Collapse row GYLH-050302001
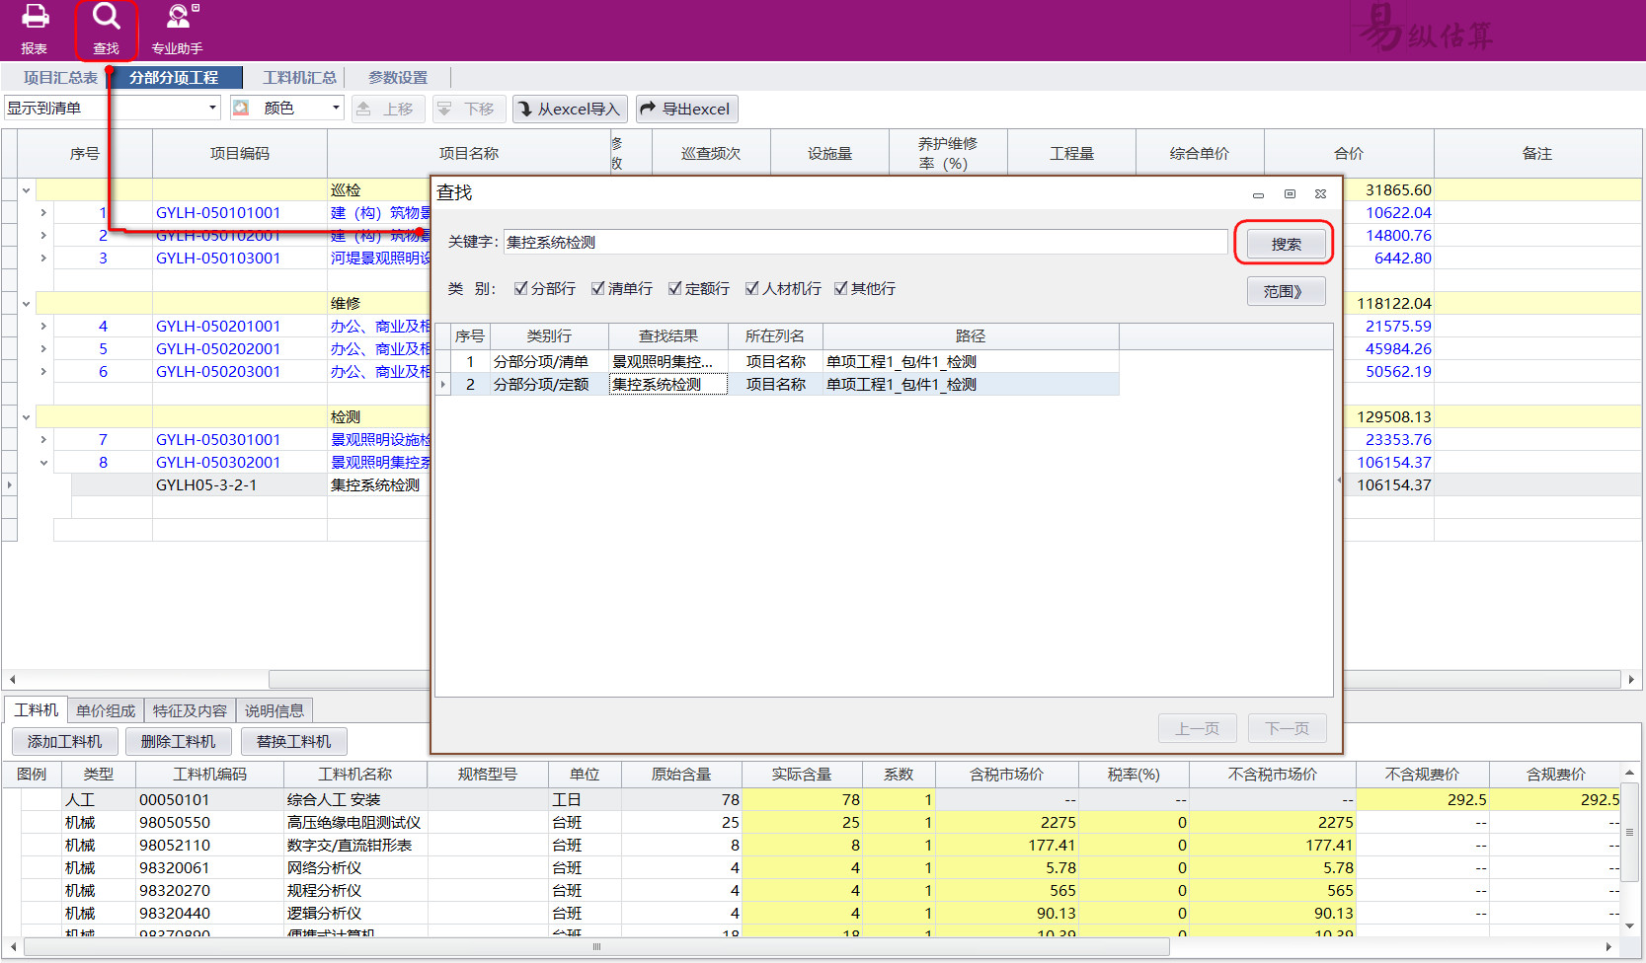 (43, 463)
